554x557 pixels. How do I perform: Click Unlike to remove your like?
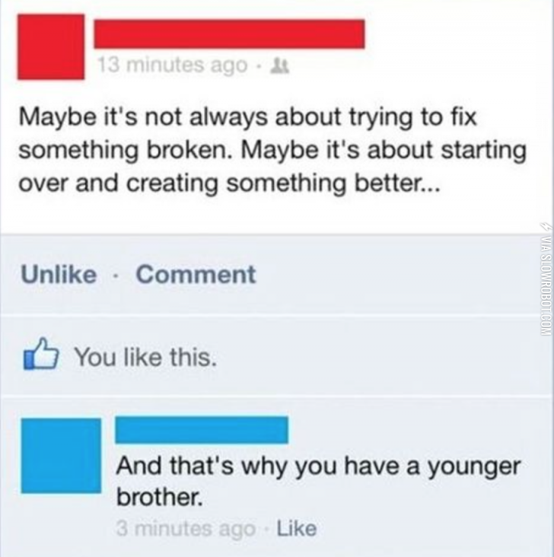pos(59,274)
